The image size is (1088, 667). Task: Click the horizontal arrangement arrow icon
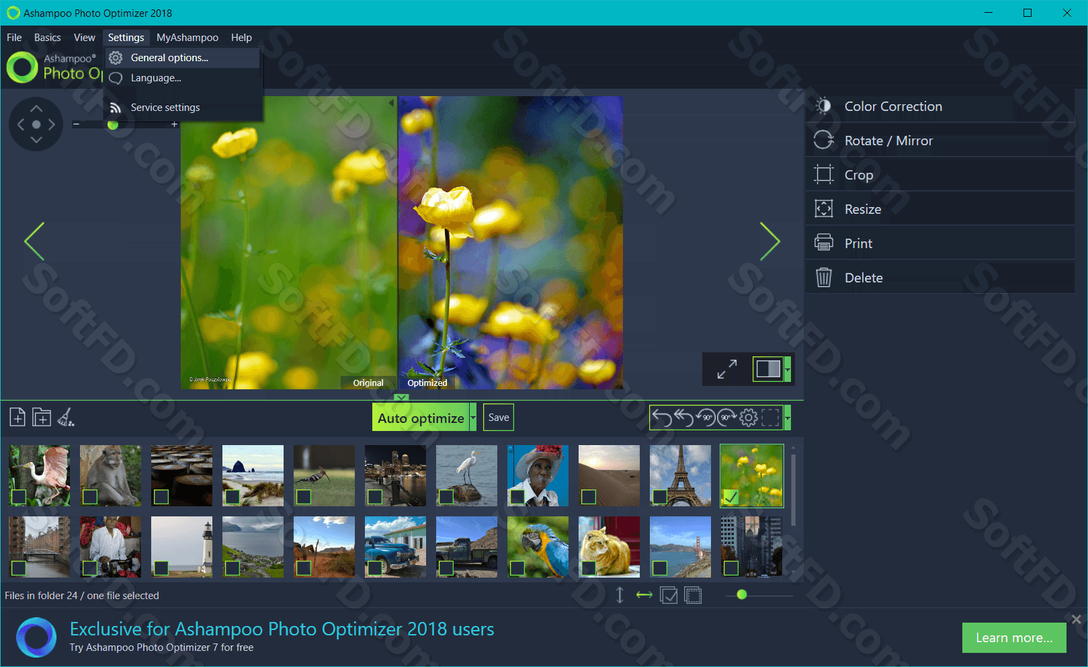644,595
